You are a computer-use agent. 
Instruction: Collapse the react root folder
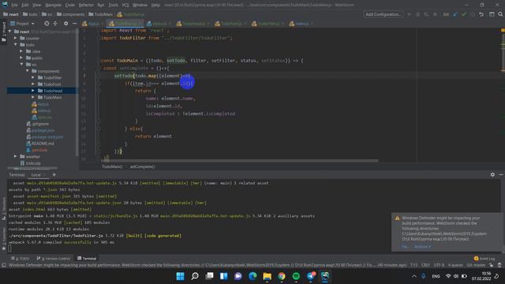[9, 32]
